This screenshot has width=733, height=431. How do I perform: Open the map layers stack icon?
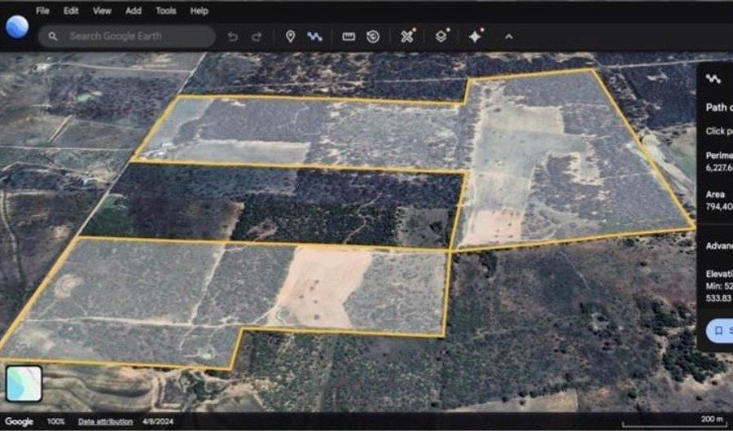pos(441,37)
